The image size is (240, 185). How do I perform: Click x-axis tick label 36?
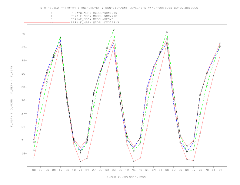pyautogui.click(x=114, y=170)
